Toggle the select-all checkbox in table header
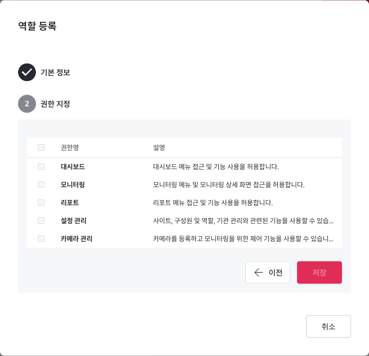369x356 pixels. coord(41,148)
